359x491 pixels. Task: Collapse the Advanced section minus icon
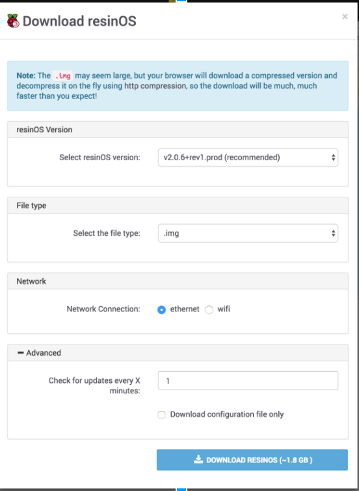[21, 353]
